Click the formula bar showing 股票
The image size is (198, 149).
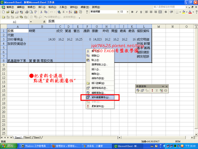(x=122, y=22)
